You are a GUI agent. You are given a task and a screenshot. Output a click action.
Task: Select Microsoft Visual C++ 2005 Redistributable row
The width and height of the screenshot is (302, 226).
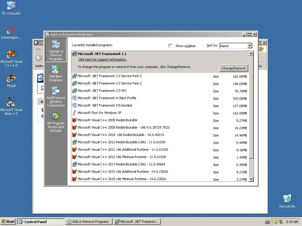point(160,120)
